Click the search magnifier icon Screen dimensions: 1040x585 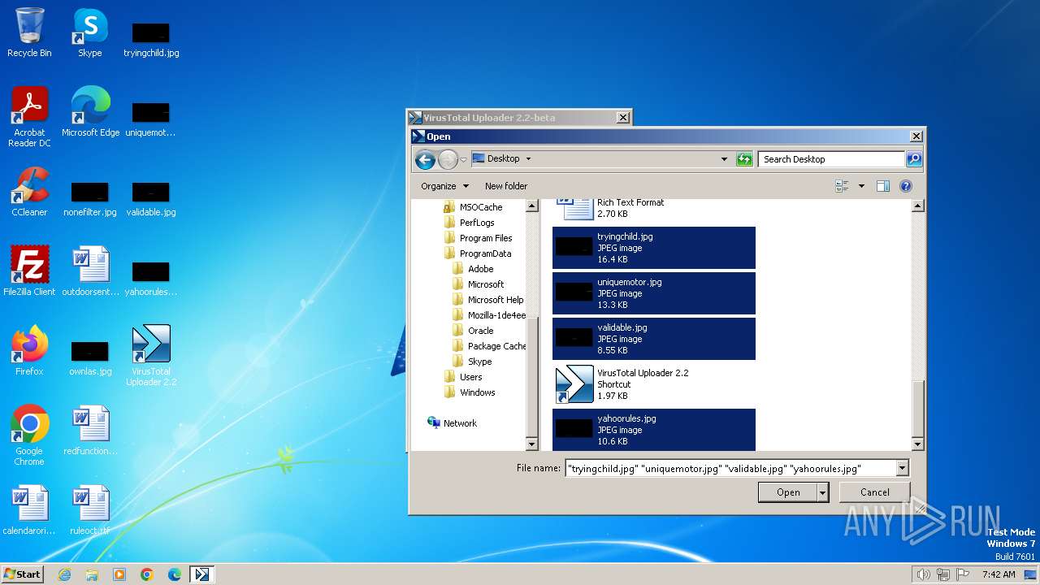point(914,159)
